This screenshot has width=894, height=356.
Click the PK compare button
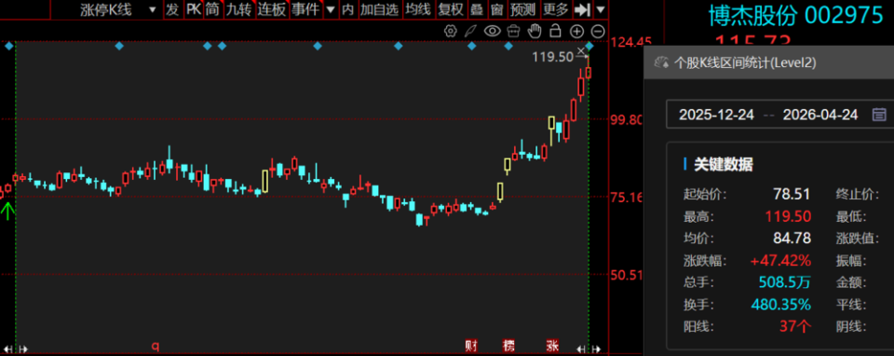click(x=194, y=9)
